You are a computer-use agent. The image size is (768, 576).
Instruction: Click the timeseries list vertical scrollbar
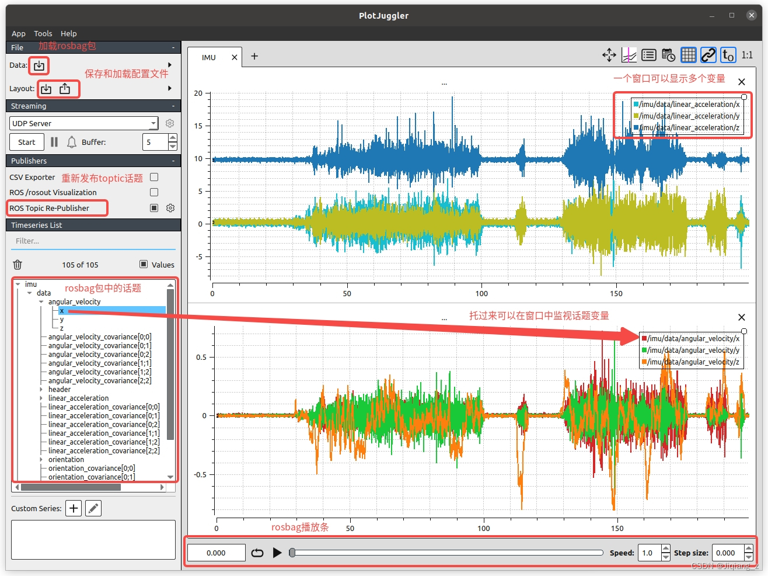coord(170,363)
